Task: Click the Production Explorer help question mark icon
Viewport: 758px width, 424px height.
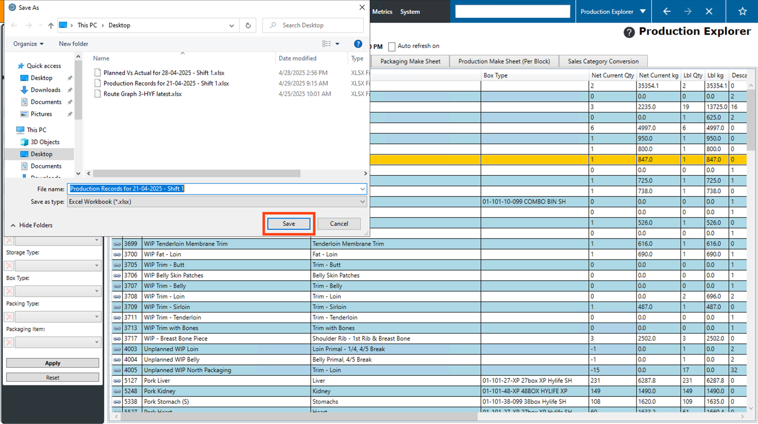Action: (x=629, y=32)
